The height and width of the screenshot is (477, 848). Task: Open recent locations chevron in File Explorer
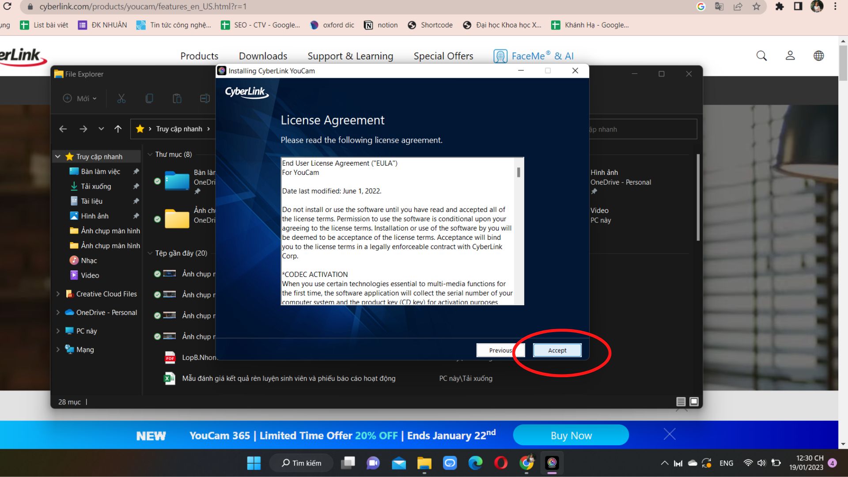(x=101, y=129)
